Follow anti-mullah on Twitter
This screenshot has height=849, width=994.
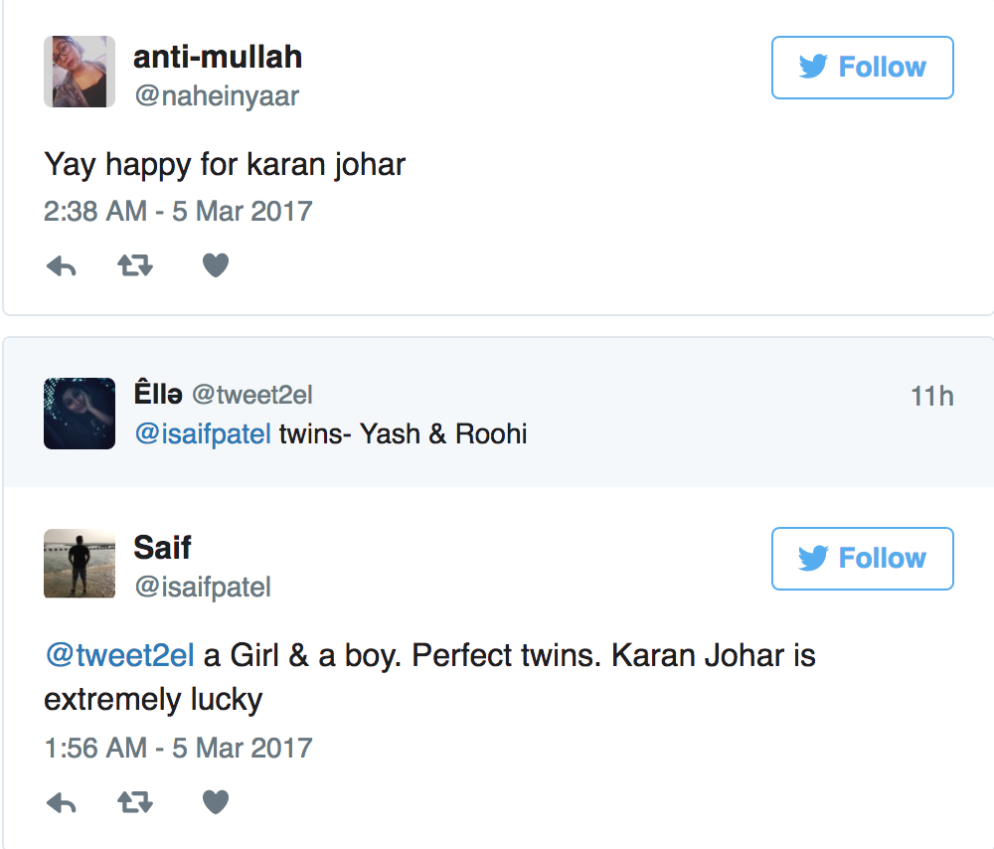[862, 68]
